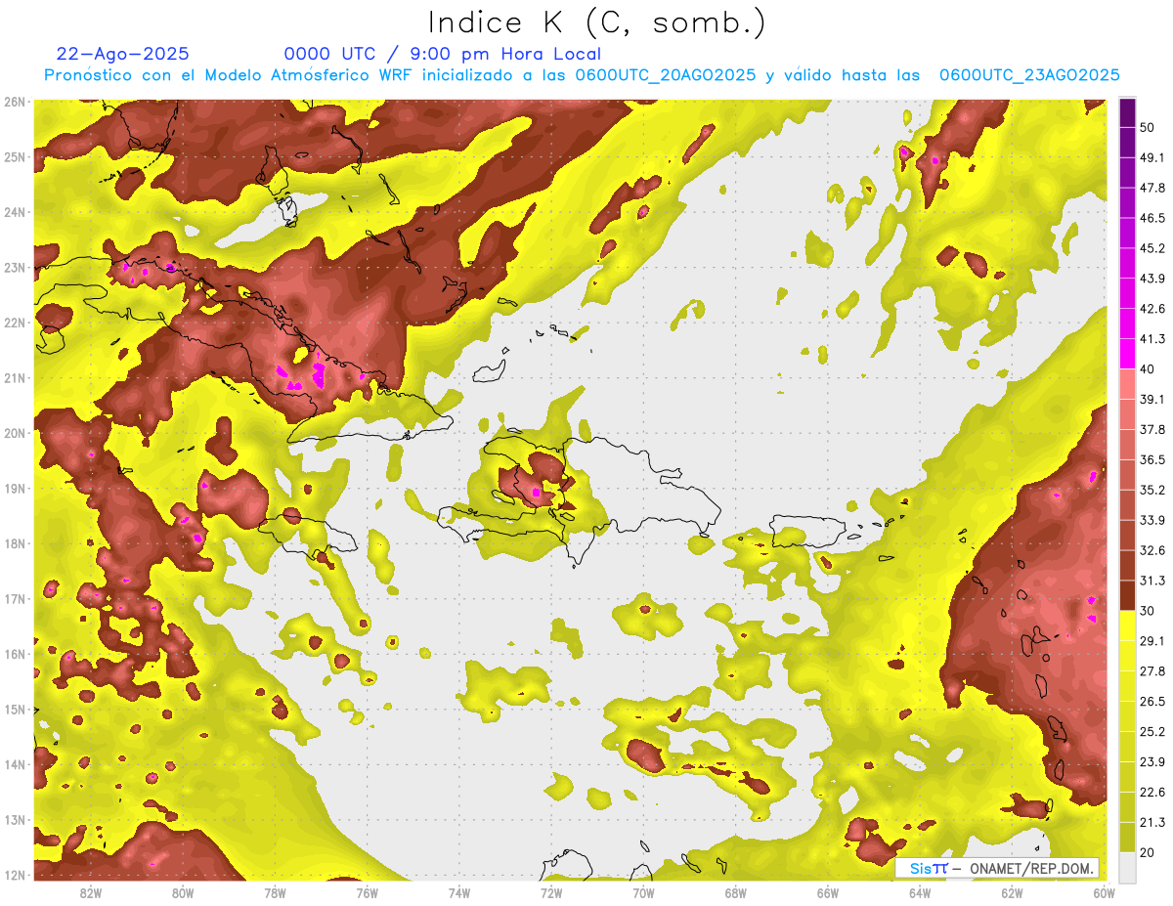Click the '62W' longitude label

pyautogui.click(x=1012, y=892)
